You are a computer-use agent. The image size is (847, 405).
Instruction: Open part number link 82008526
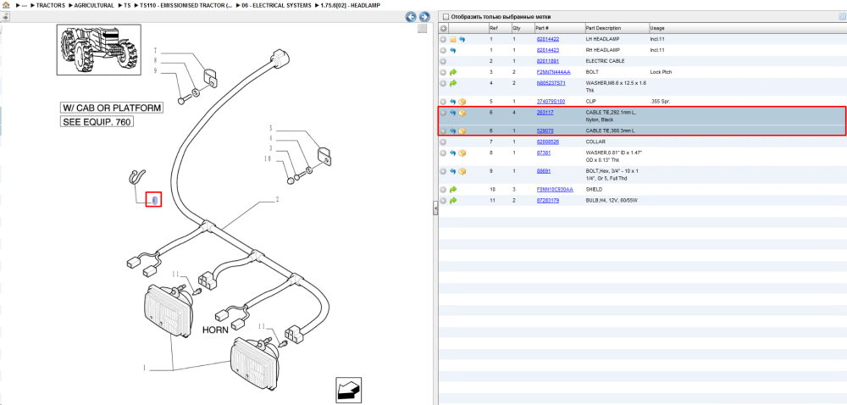point(547,142)
